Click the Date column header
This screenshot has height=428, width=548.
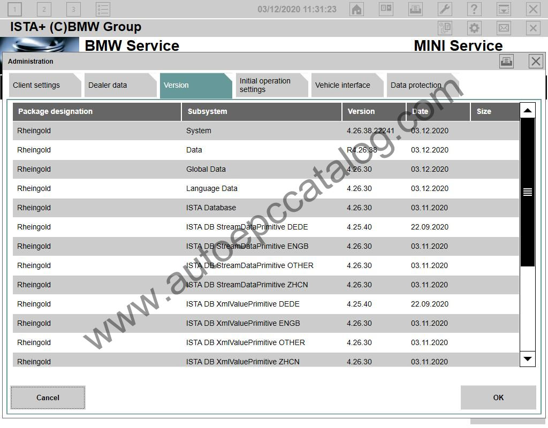[438, 111]
